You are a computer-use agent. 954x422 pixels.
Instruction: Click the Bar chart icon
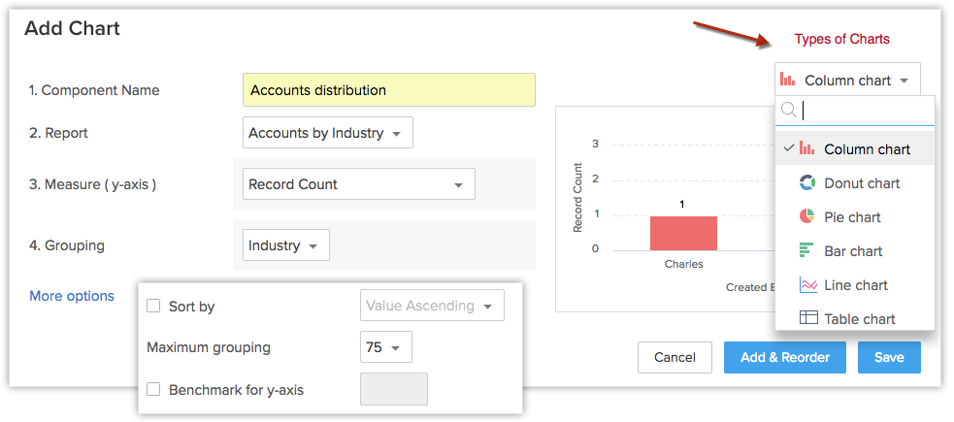point(806,251)
